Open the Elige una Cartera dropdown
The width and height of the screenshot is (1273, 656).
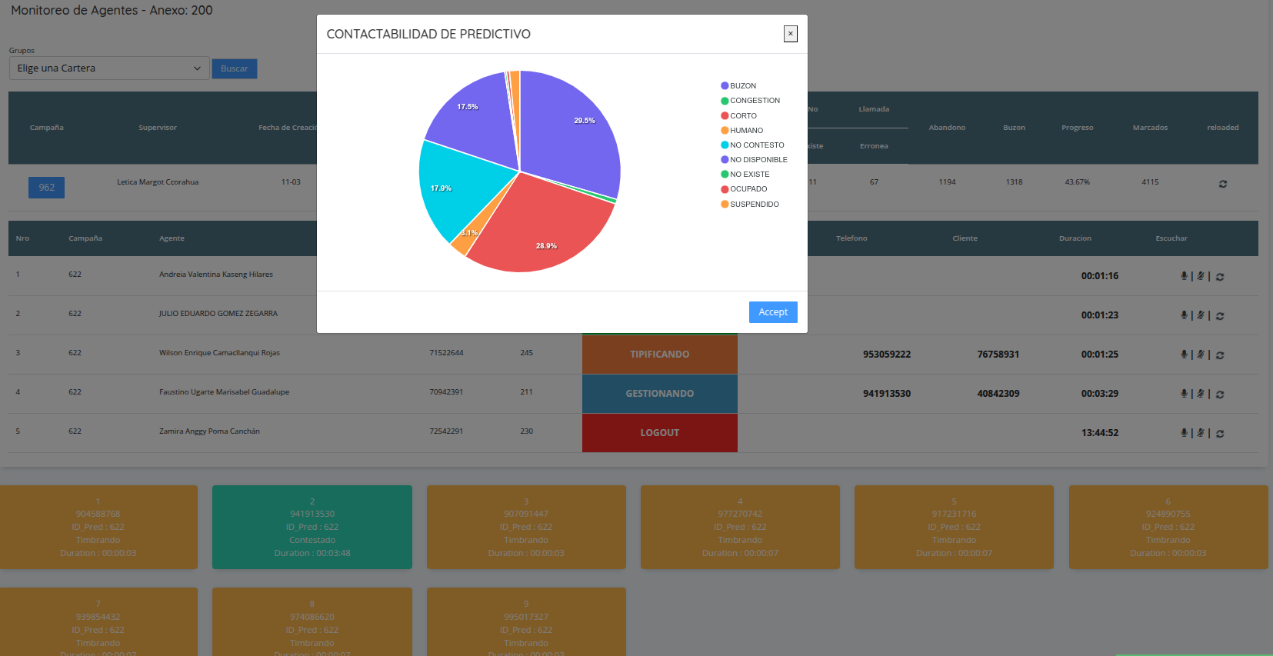[x=109, y=68]
